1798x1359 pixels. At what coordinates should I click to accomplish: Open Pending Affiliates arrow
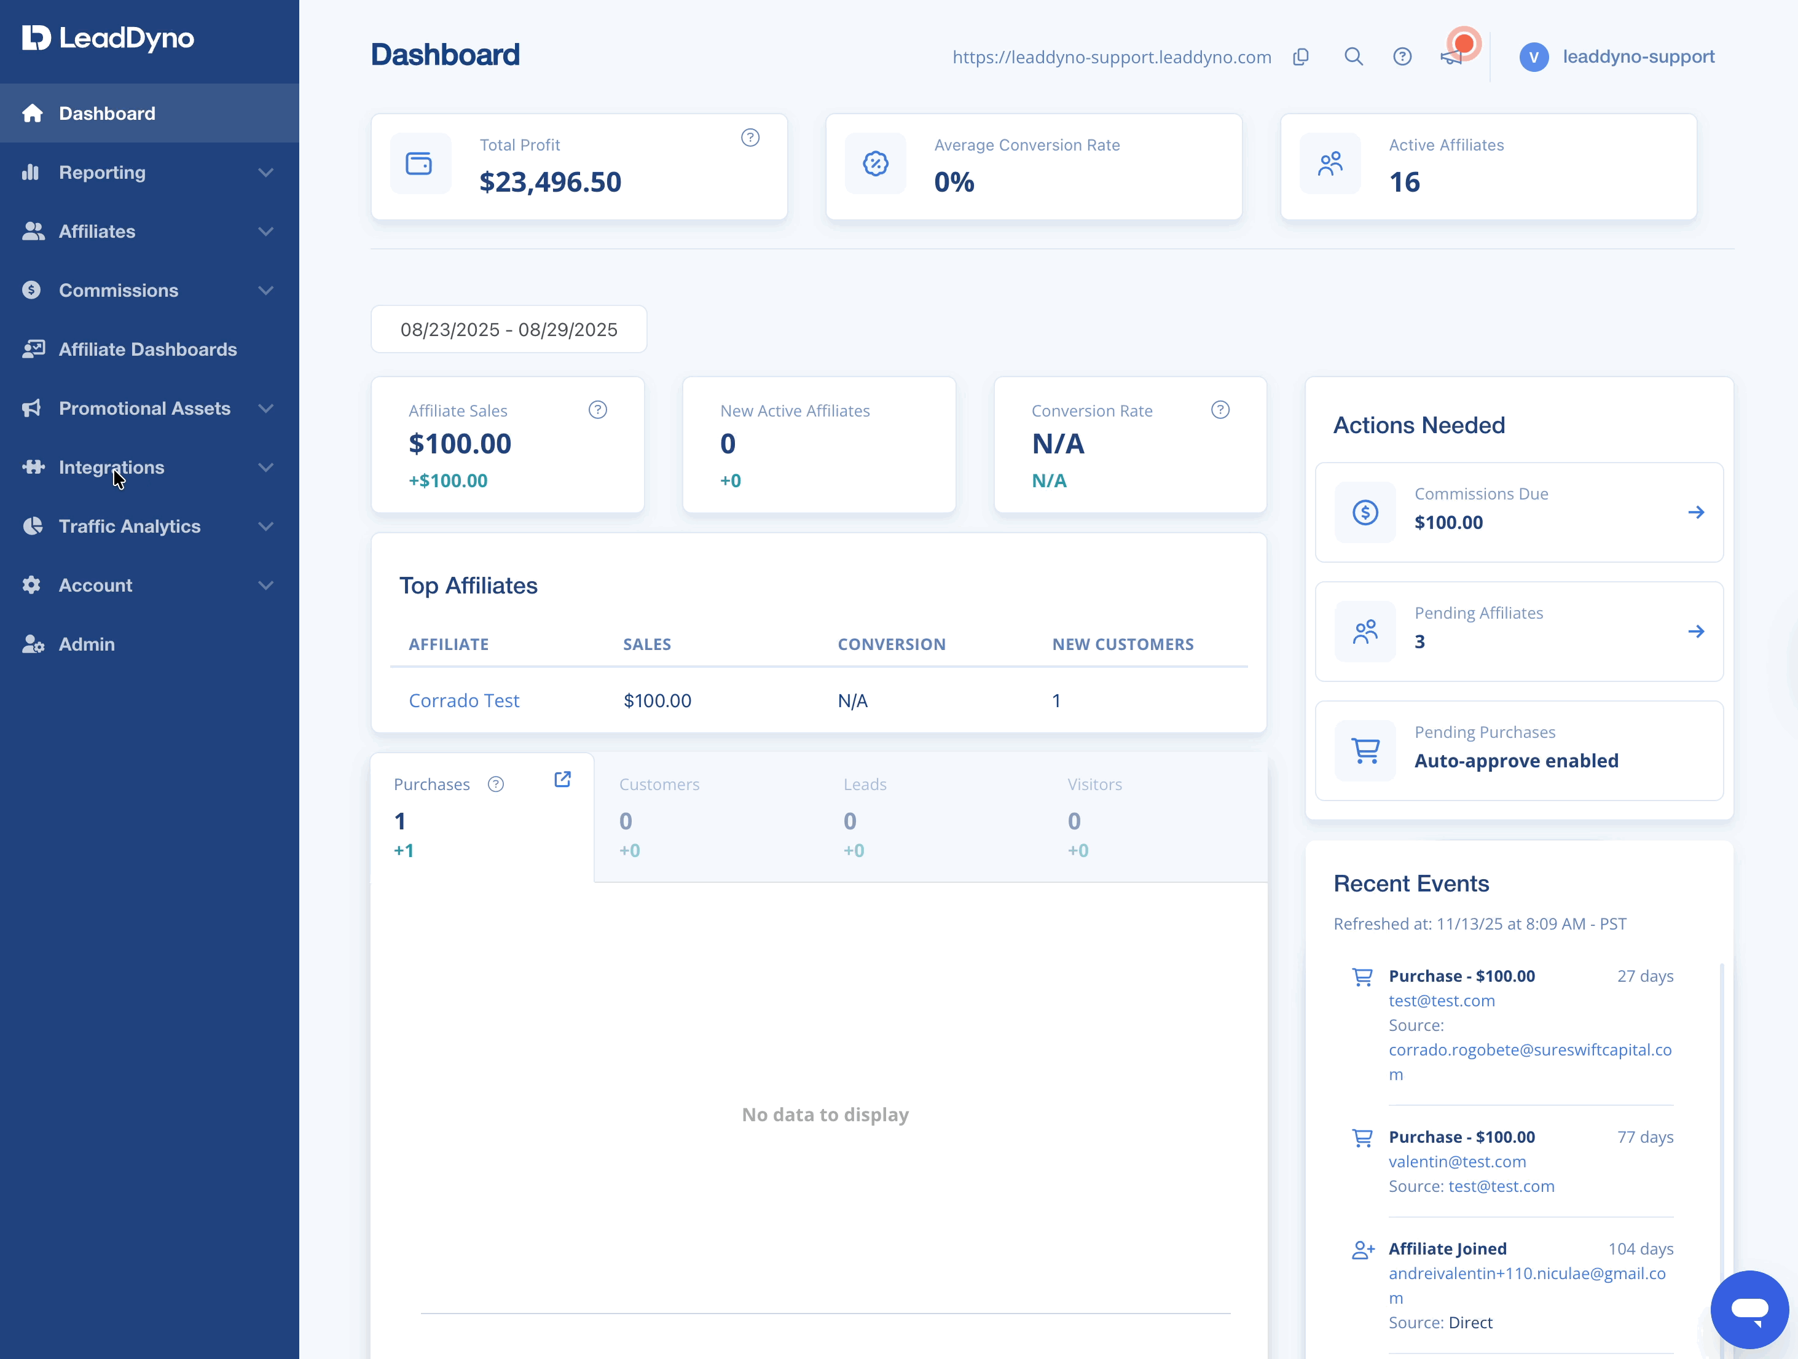[x=1697, y=632]
